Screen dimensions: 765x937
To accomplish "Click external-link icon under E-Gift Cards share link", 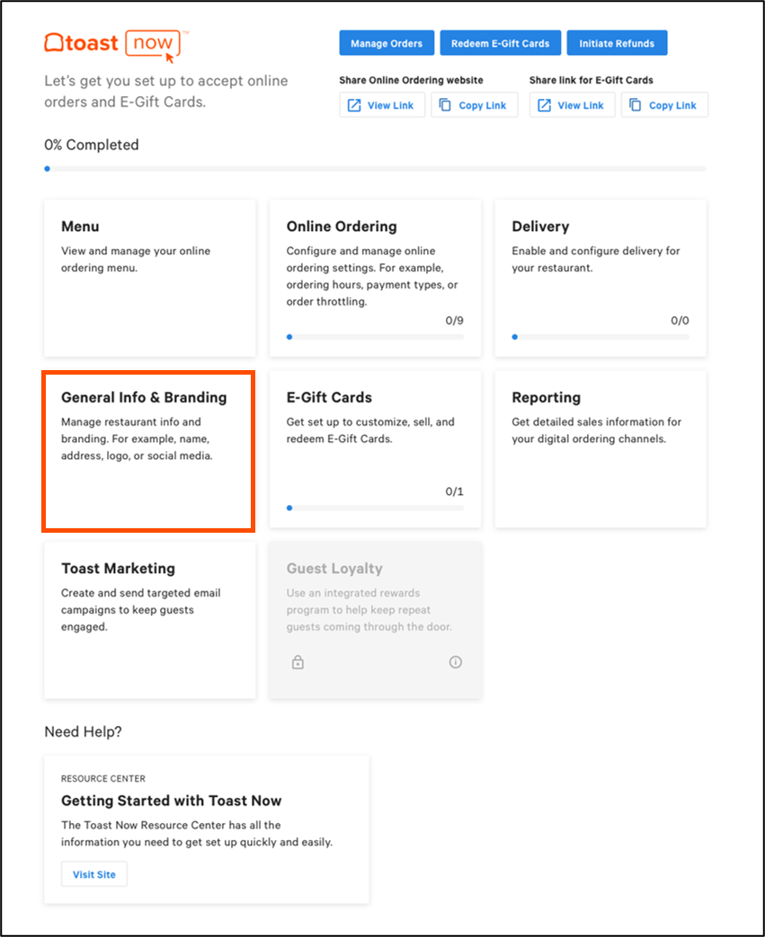I will click(544, 105).
